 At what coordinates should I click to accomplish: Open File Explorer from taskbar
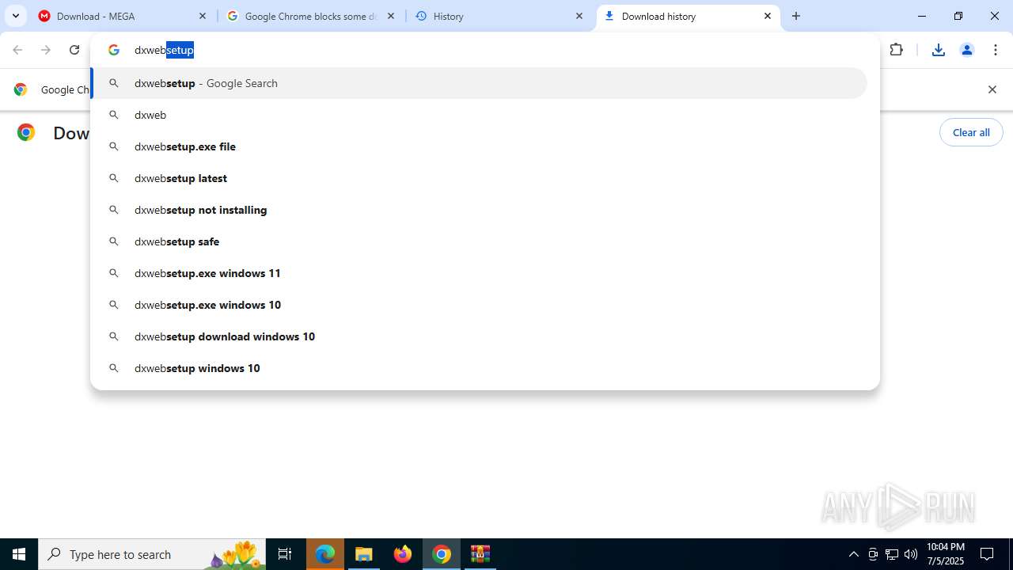click(364, 554)
